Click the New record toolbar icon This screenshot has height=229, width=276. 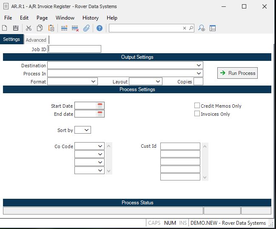[x=5, y=28]
